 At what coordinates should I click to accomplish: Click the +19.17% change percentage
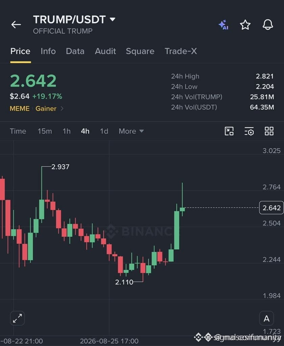[x=47, y=96]
